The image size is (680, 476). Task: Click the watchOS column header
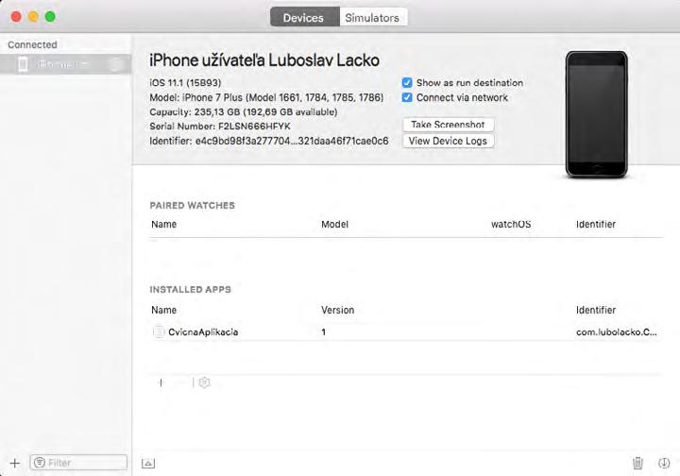[x=511, y=225]
